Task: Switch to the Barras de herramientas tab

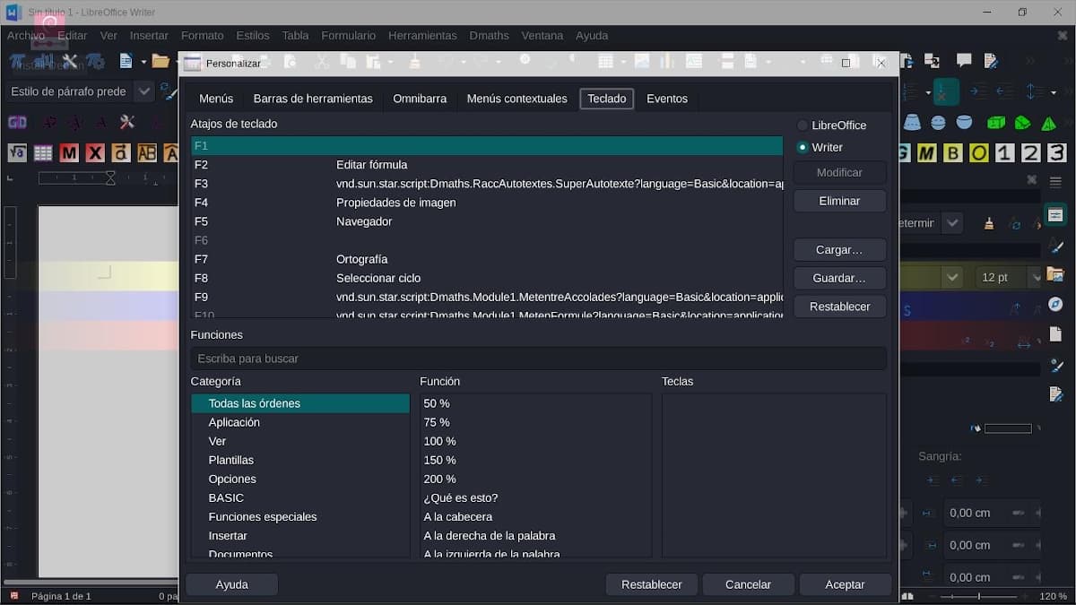Action: (313, 99)
